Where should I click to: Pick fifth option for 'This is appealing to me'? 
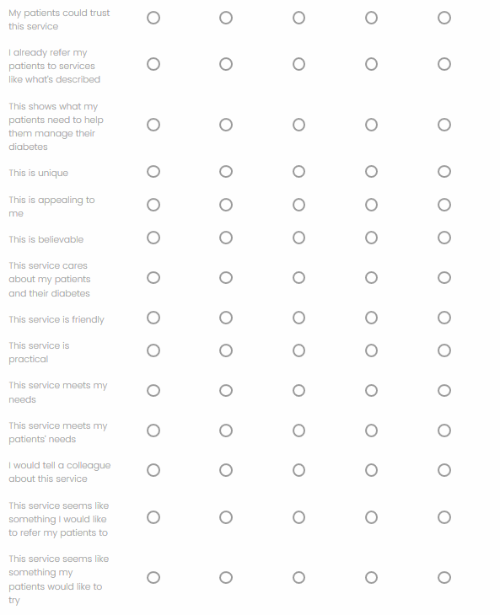pos(444,205)
